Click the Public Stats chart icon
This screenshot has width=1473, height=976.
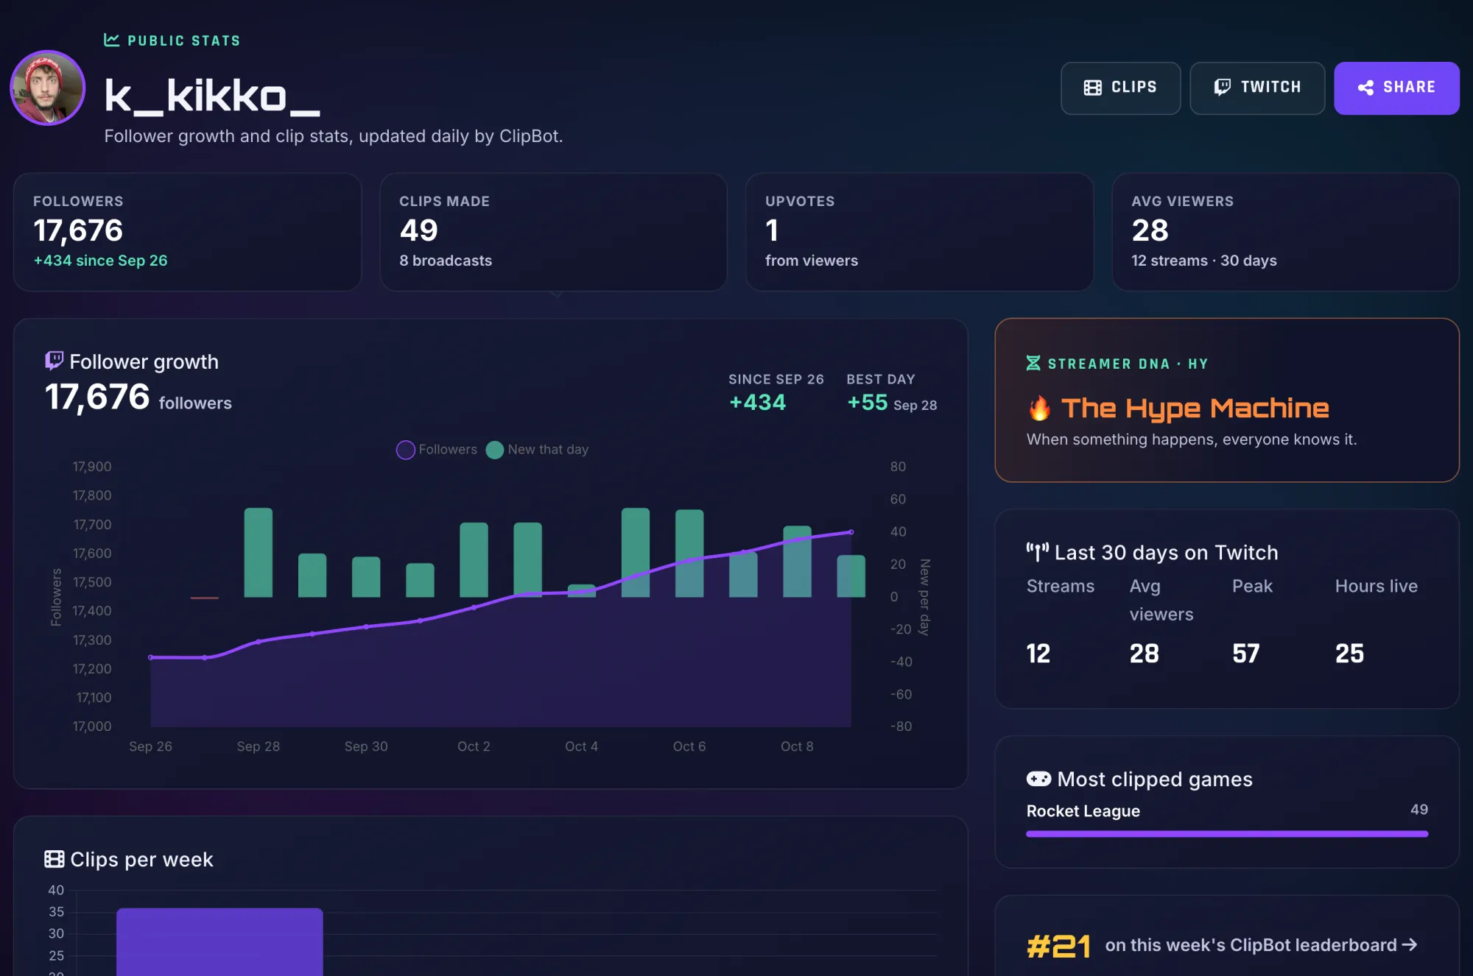coord(111,40)
